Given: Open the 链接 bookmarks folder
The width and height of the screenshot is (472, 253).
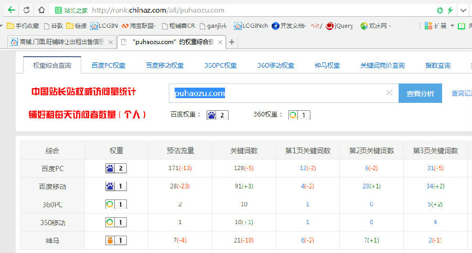Looking at the screenshot, I should point(77,26).
